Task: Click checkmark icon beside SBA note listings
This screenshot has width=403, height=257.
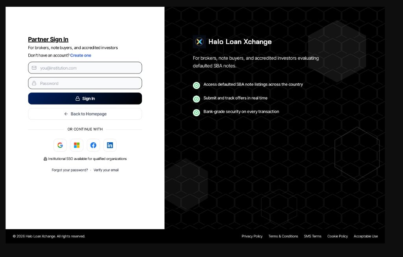Action: pos(196,85)
